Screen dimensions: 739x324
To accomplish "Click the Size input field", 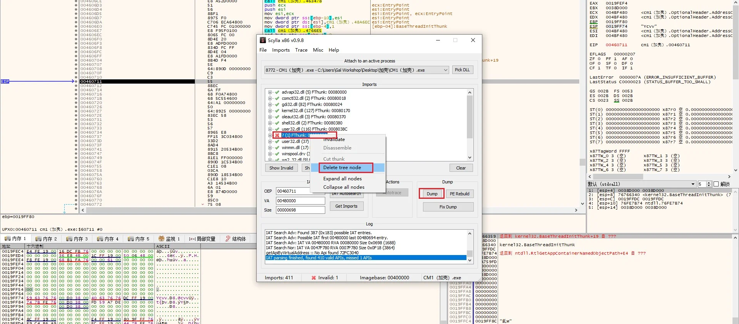I will (x=301, y=210).
